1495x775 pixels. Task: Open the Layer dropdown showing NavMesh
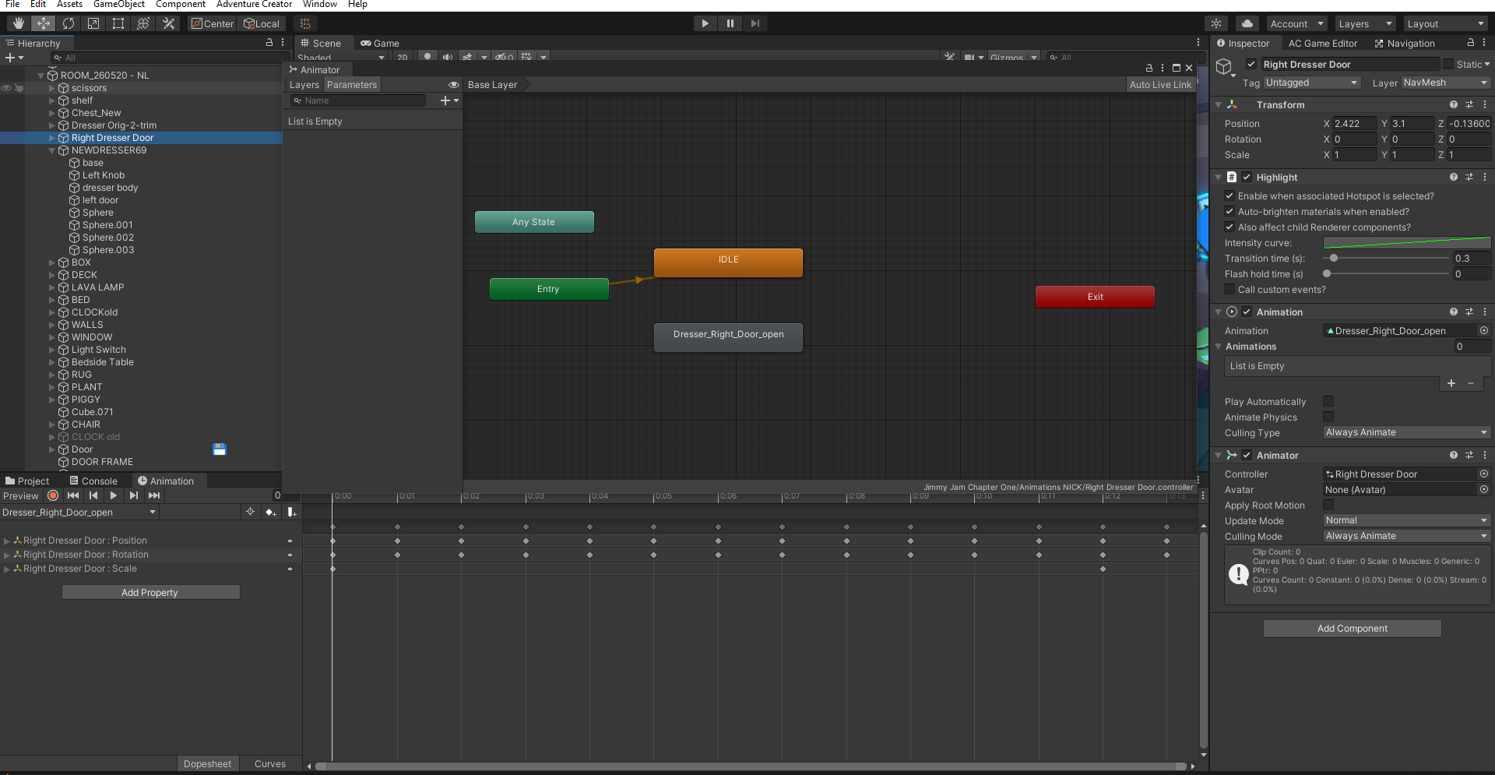pos(1446,83)
